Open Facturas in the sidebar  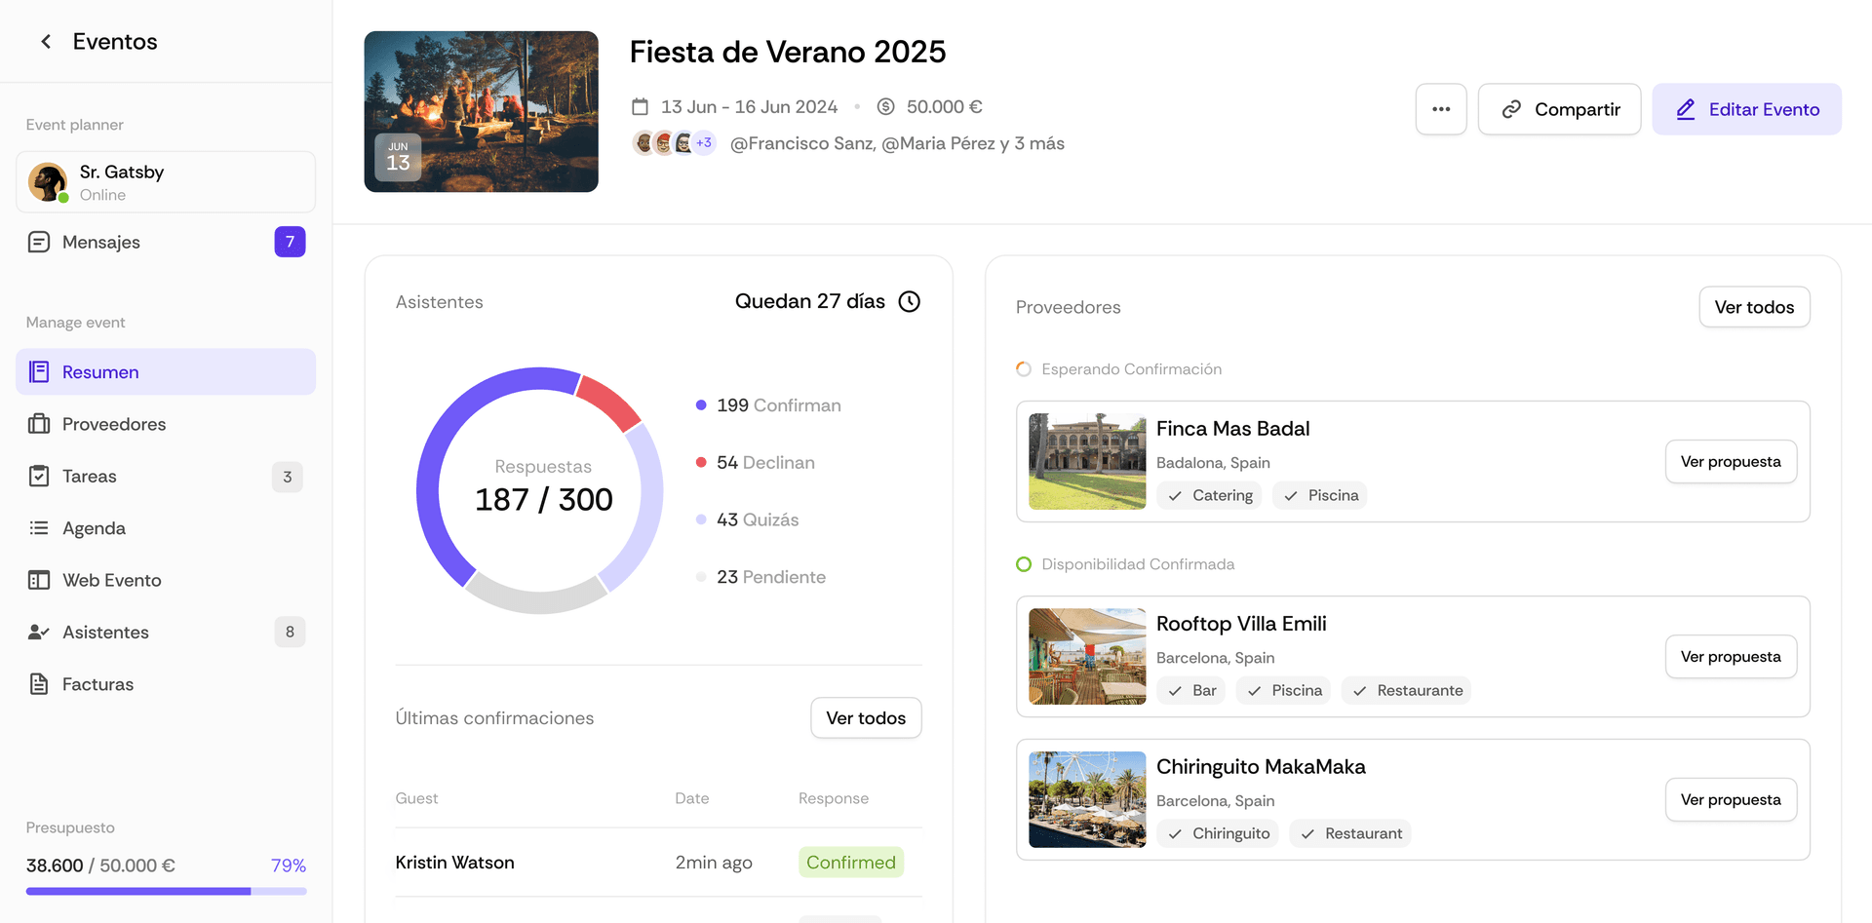click(166, 684)
